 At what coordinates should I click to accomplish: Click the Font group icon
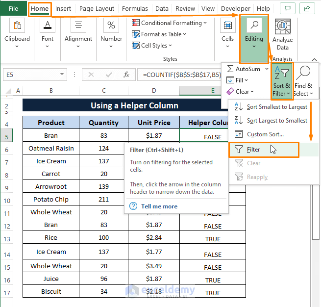click(x=48, y=26)
